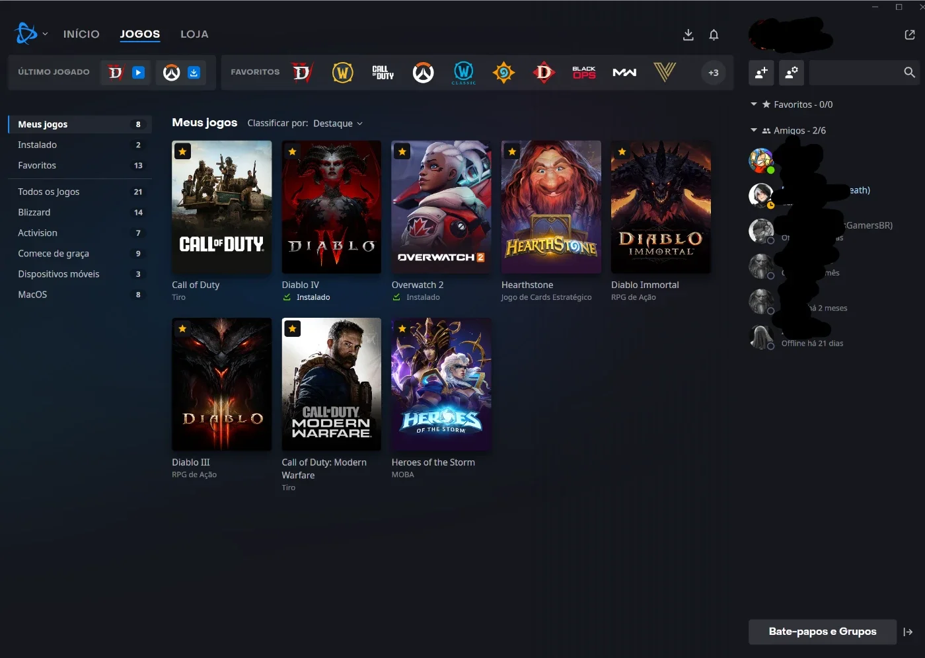Select Overwatch icon in Favoritos bar

[423, 72]
